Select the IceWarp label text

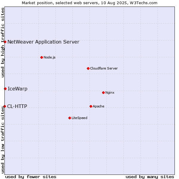pos(18,89)
